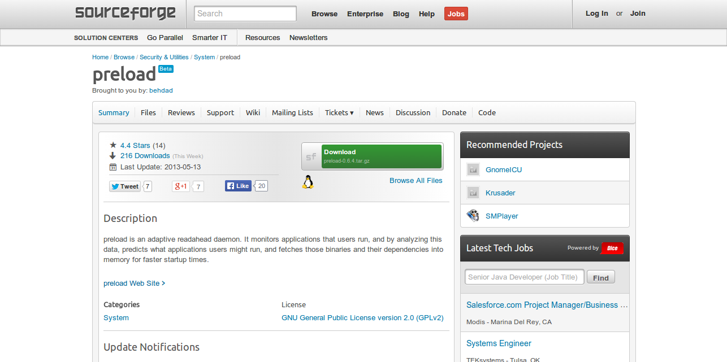Click the Browse breadcrumb link
The height and width of the screenshot is (362, 727).
point(124,57)
